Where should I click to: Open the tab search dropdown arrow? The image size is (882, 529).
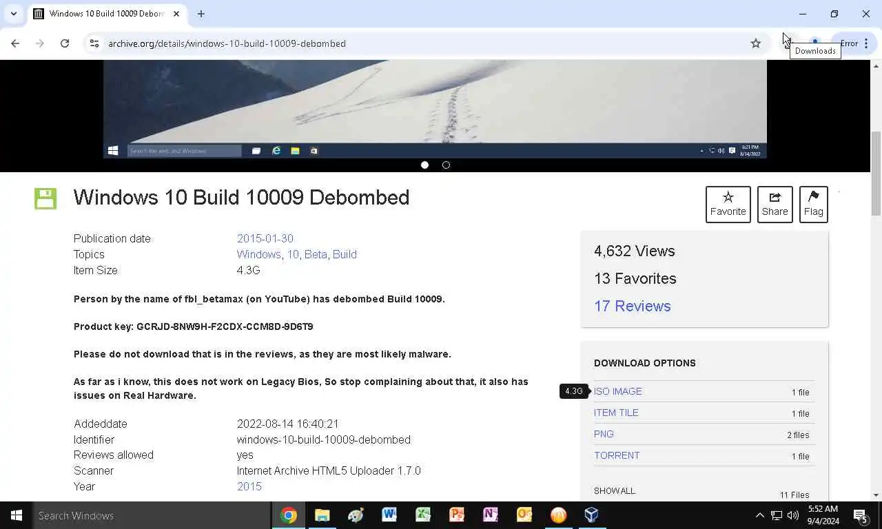coord(13,14)
